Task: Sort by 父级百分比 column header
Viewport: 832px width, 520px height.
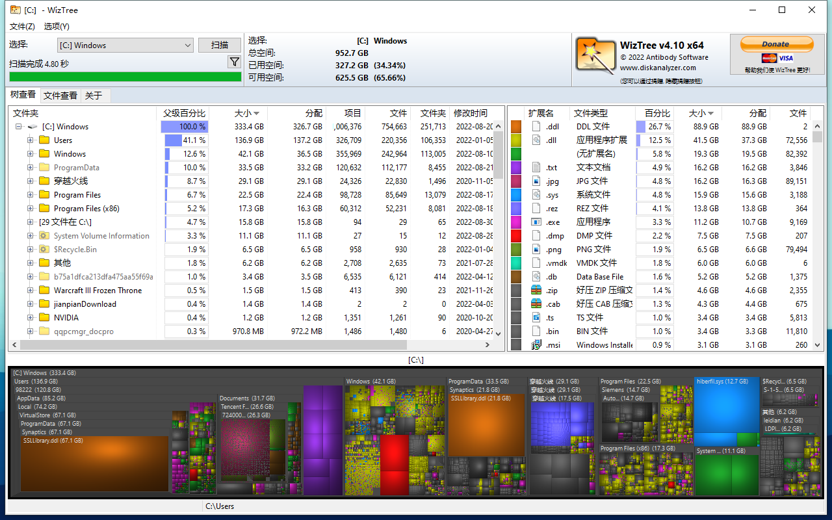Action: (184, 113)
